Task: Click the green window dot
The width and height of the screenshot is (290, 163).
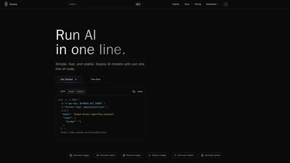Action: 142,92
